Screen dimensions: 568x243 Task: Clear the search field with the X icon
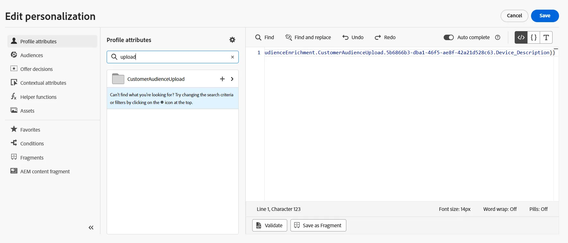[x=232, y=57]
